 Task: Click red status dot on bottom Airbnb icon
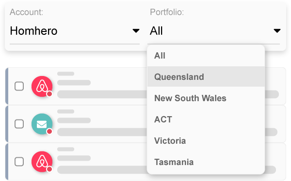[49, 169]
